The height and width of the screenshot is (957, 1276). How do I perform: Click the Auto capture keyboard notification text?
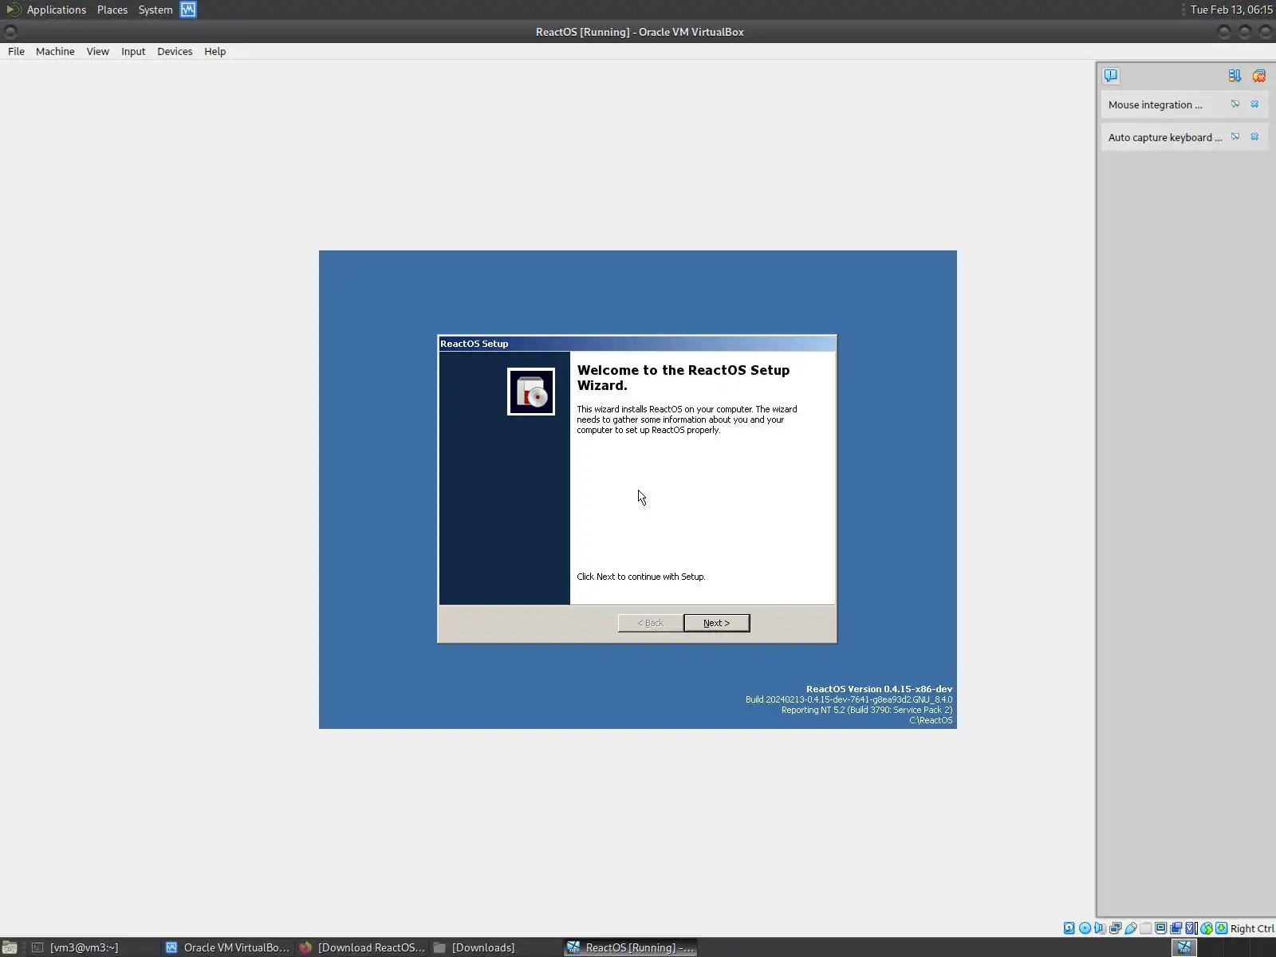pos(1165,137)
